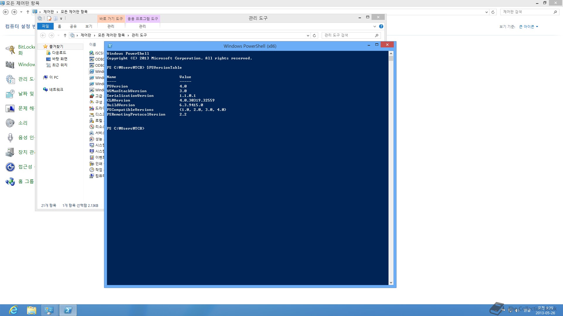Go up from 관리 도구 folder
Viewport: 563px width, 316px height.
pos(65,35)
